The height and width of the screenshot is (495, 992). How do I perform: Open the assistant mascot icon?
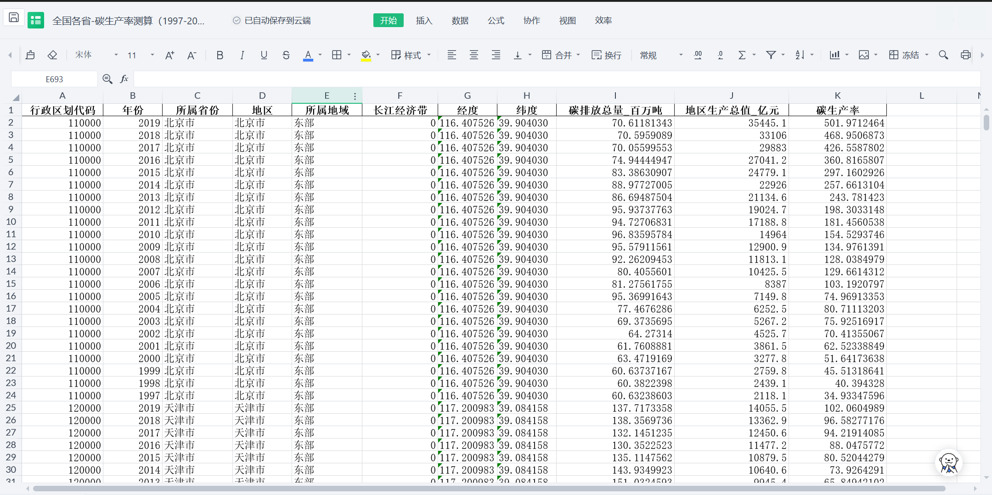948,462
